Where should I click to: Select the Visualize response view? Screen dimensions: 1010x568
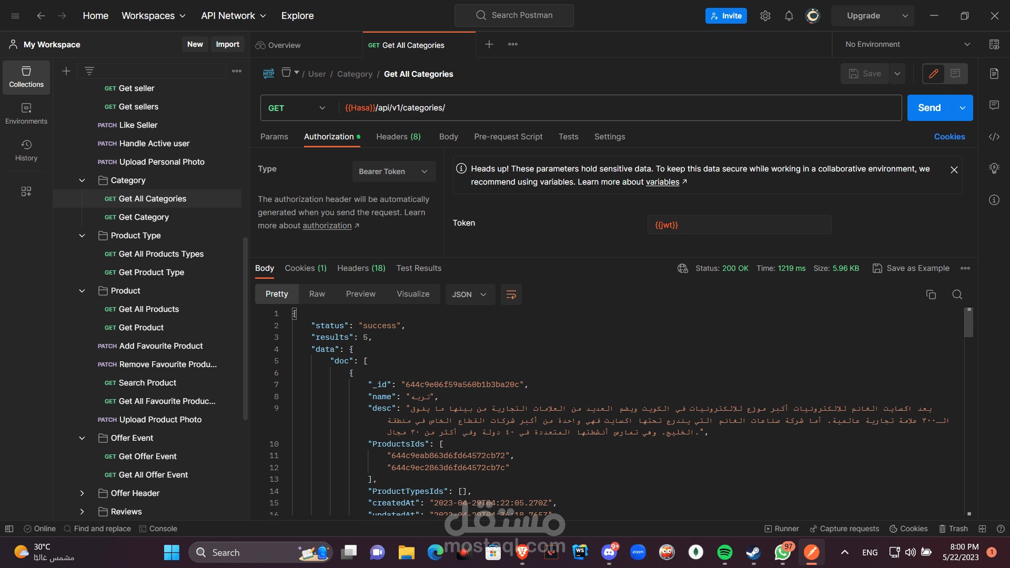coord(413,294)
